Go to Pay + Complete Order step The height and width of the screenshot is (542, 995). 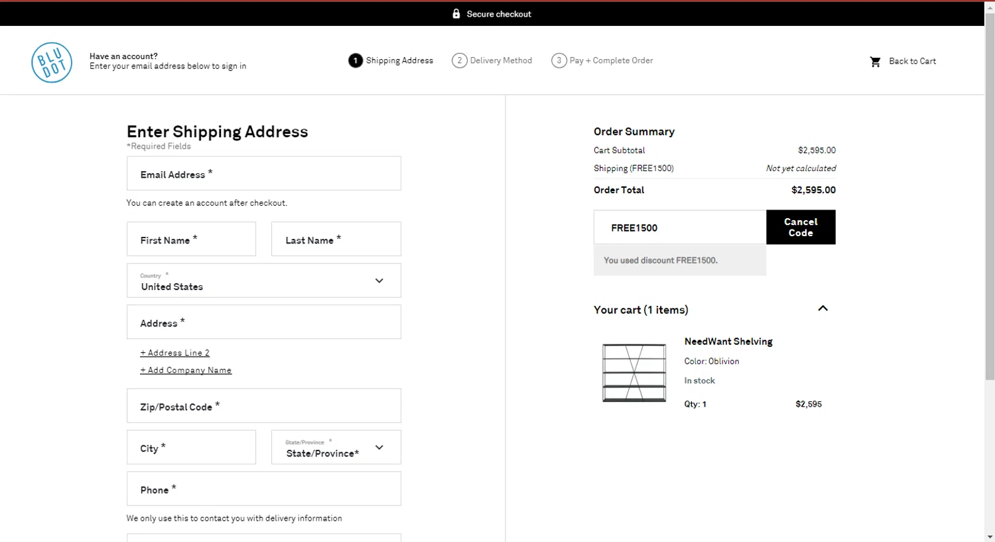(611, 60)
